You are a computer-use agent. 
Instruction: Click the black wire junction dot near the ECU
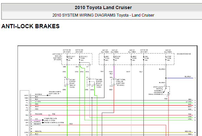click(92, 98)
